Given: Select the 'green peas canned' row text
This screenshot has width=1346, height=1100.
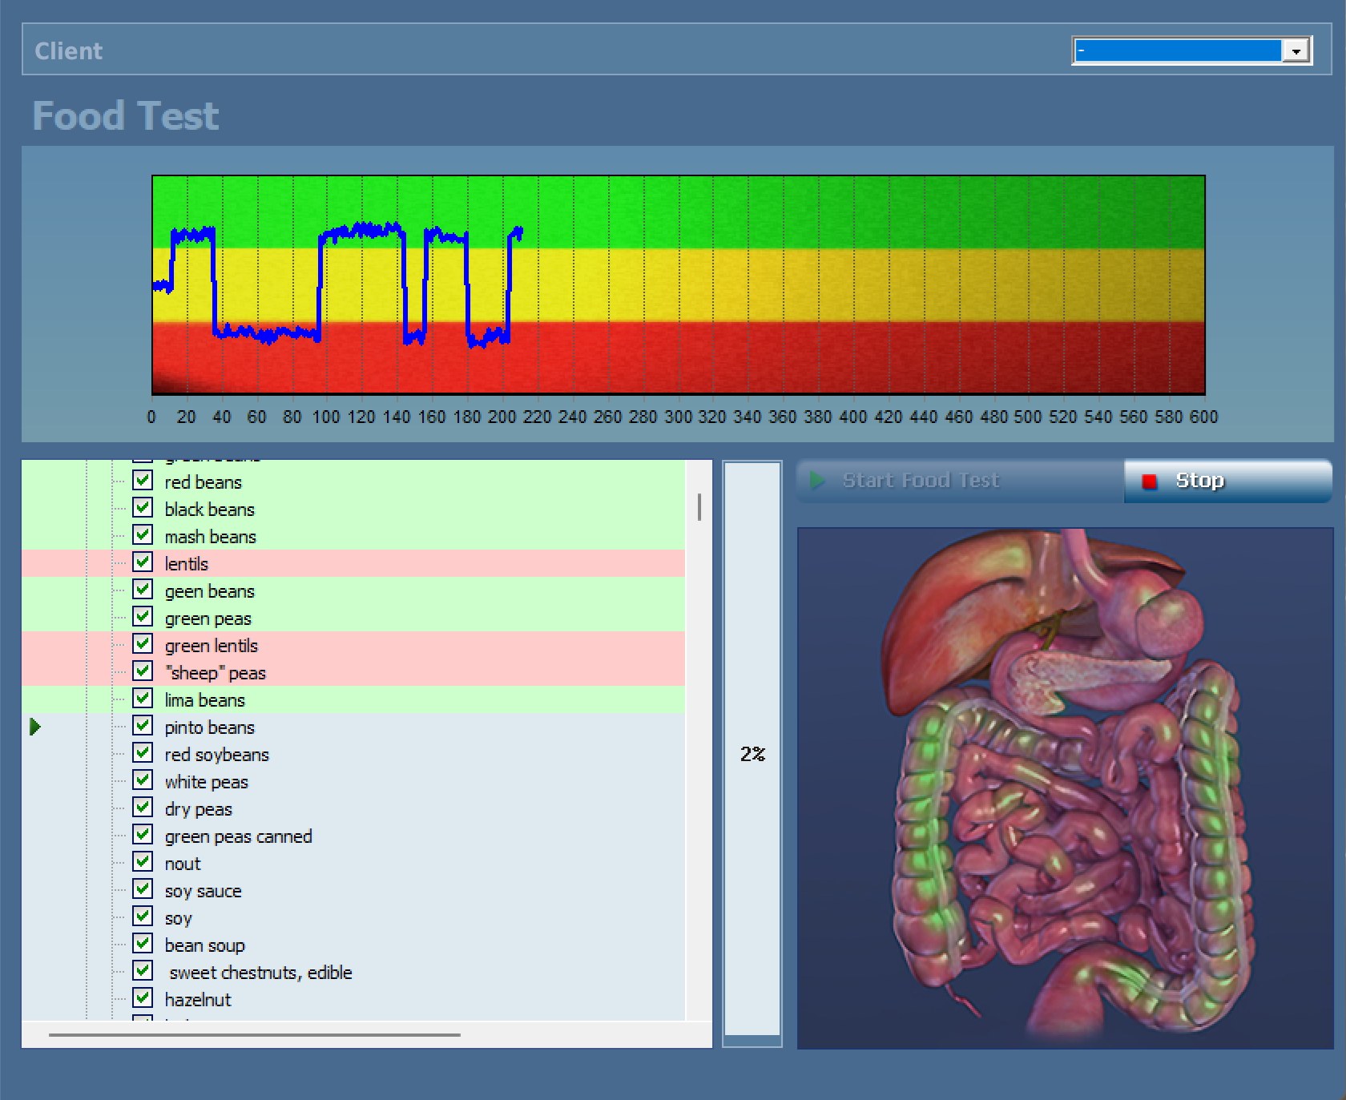Looking at the screenshot, I should tap(238, 836).
